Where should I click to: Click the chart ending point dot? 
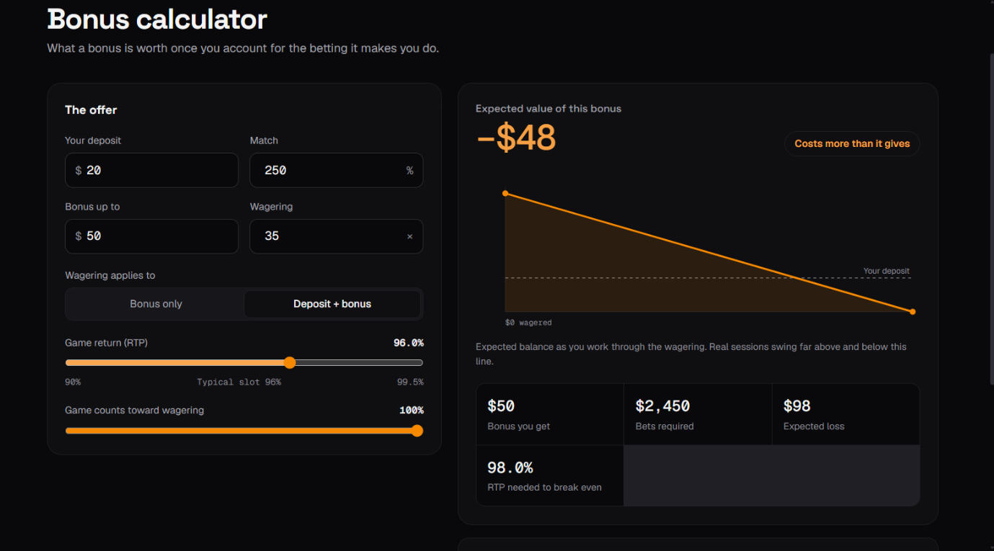click(x=913, y=312)
